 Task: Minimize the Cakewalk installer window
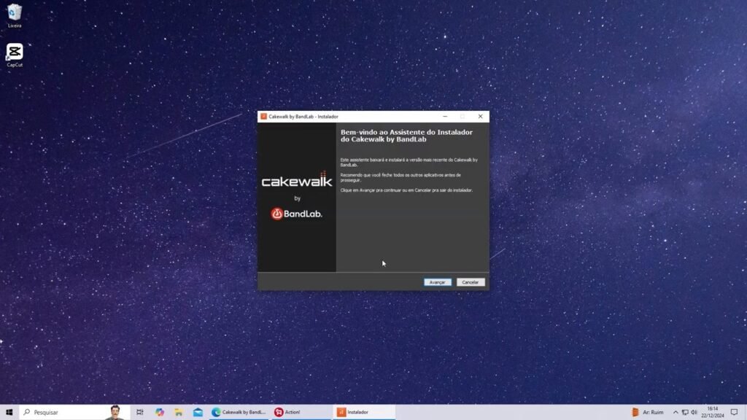[x=445, y=117]
